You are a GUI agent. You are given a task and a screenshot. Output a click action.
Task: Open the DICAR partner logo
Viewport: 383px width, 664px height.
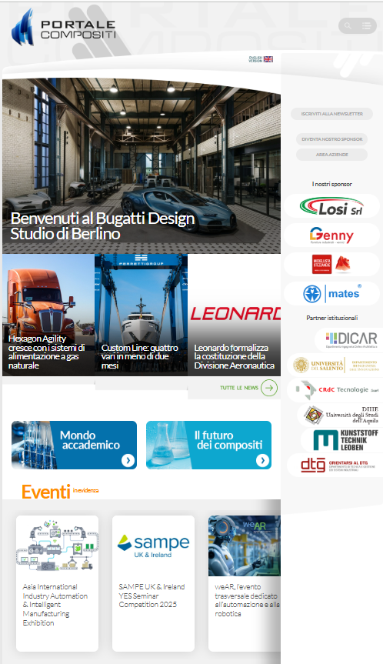350,339
